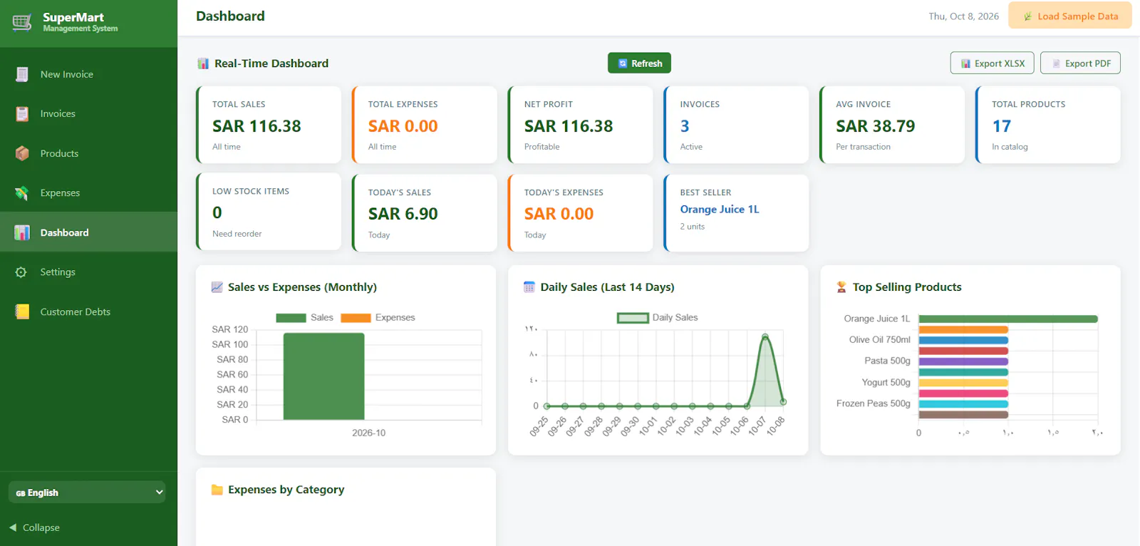The image size is (1140, 546).
Task: Open the English language dropdown
Action: 87,492
